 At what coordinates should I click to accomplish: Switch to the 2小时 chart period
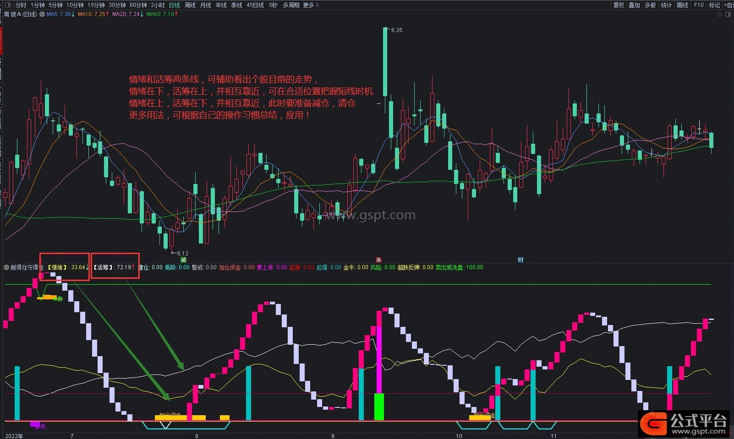pos(158,5)
